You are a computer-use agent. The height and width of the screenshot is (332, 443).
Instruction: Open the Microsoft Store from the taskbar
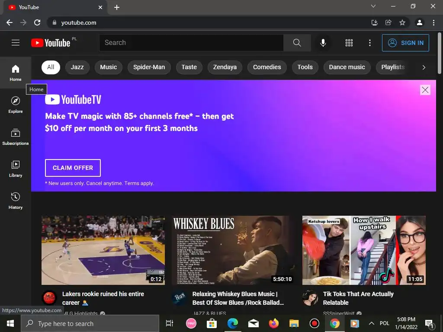(x=212, y=323)
